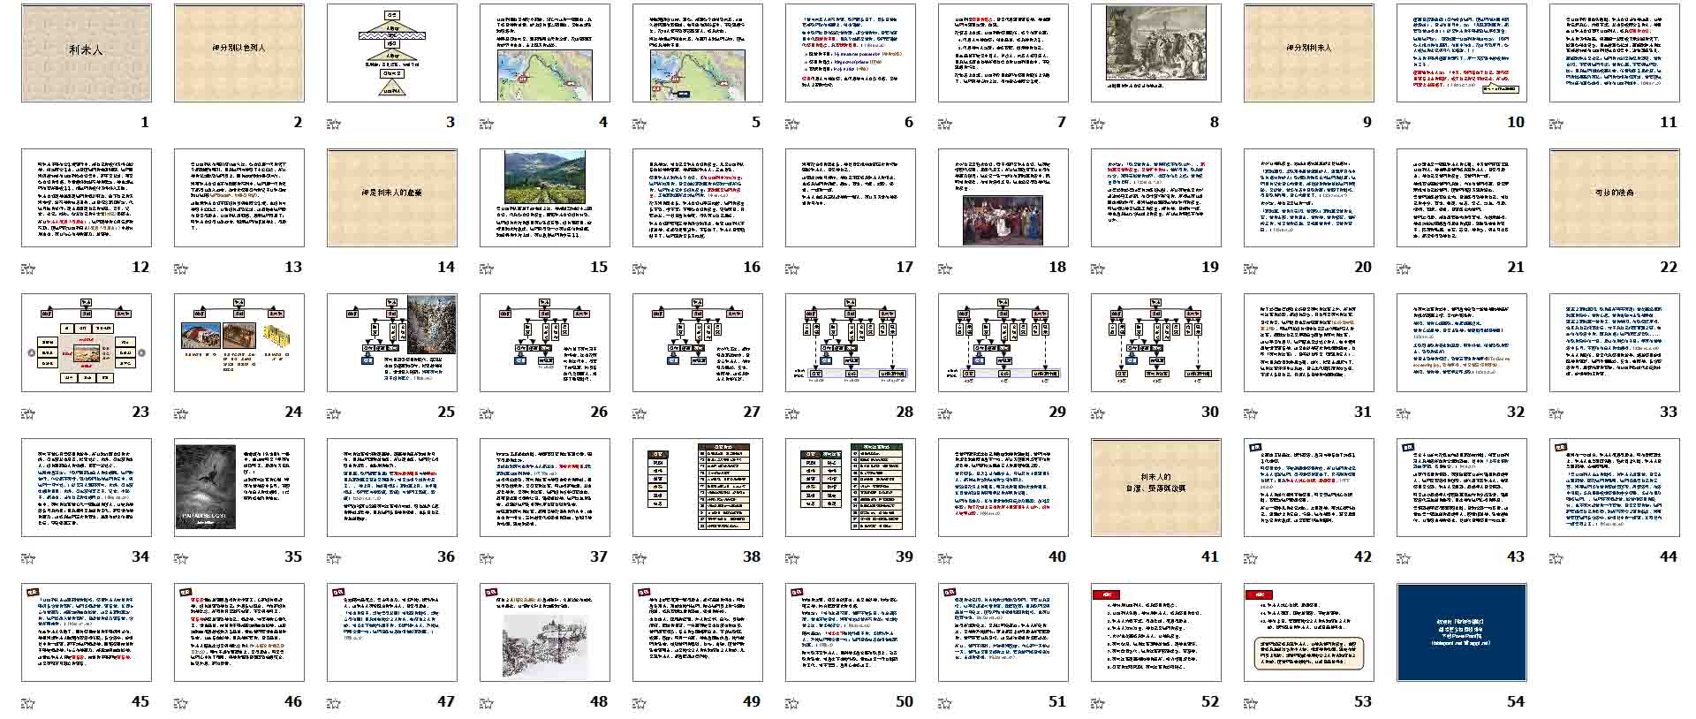Select the dark Paradise Lost slide 35
1696x719 pixels.
coord(239,487)
